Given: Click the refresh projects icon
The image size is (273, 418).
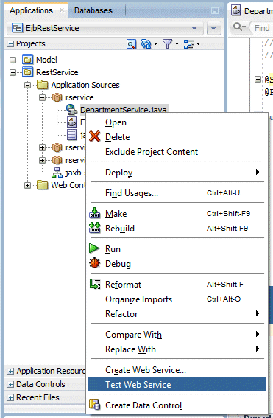Looking at the screenshot, I should 146,44.
